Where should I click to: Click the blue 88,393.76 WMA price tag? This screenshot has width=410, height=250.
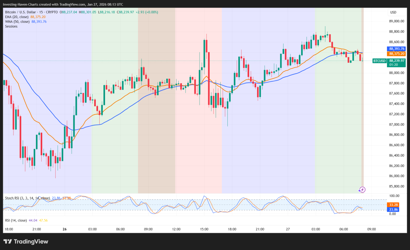coord(397,49)
